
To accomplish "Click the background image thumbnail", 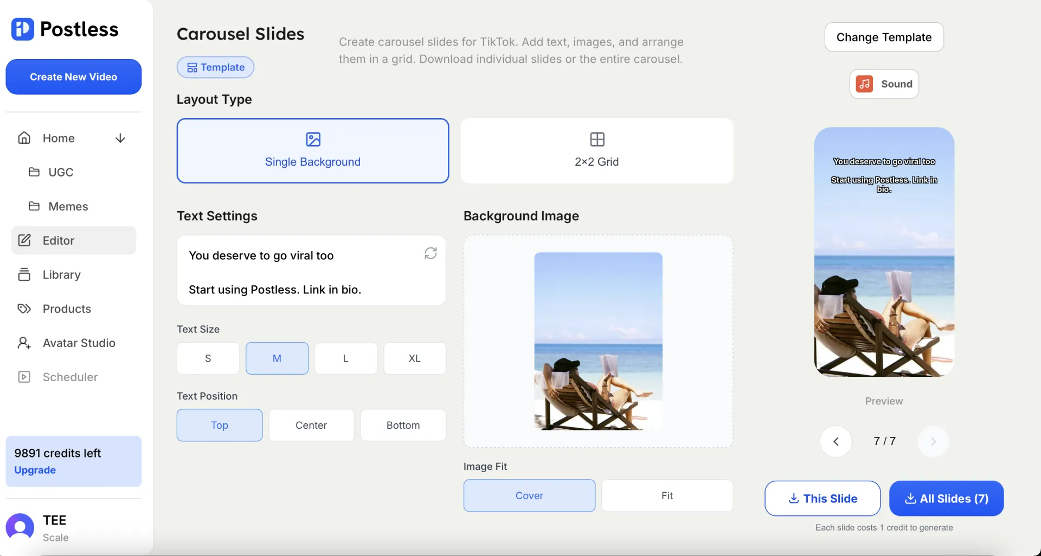I will tap(598, 341).
